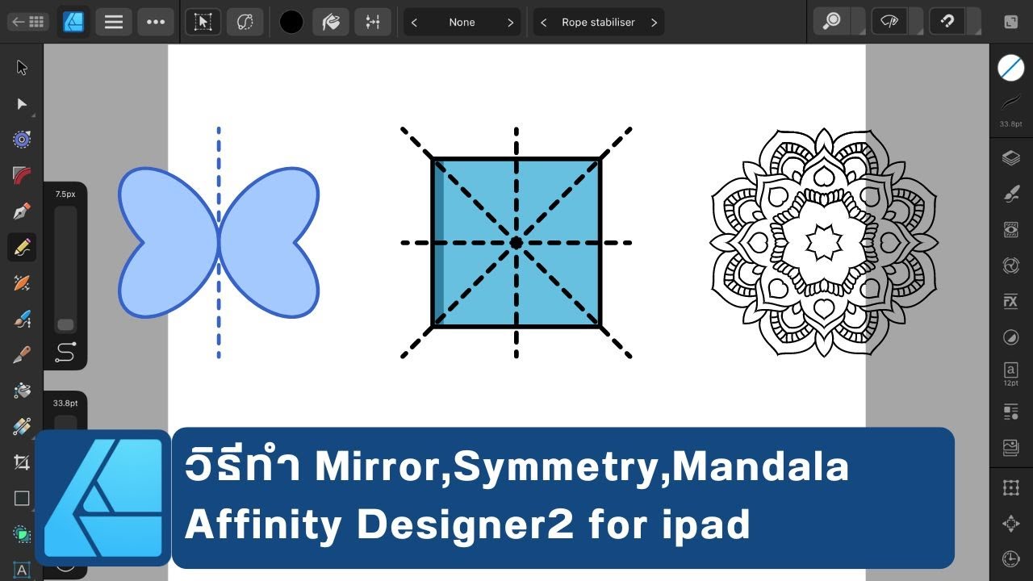1033x581 pixels.
Task: Open the three-dots more options menu
Action: 156,22
